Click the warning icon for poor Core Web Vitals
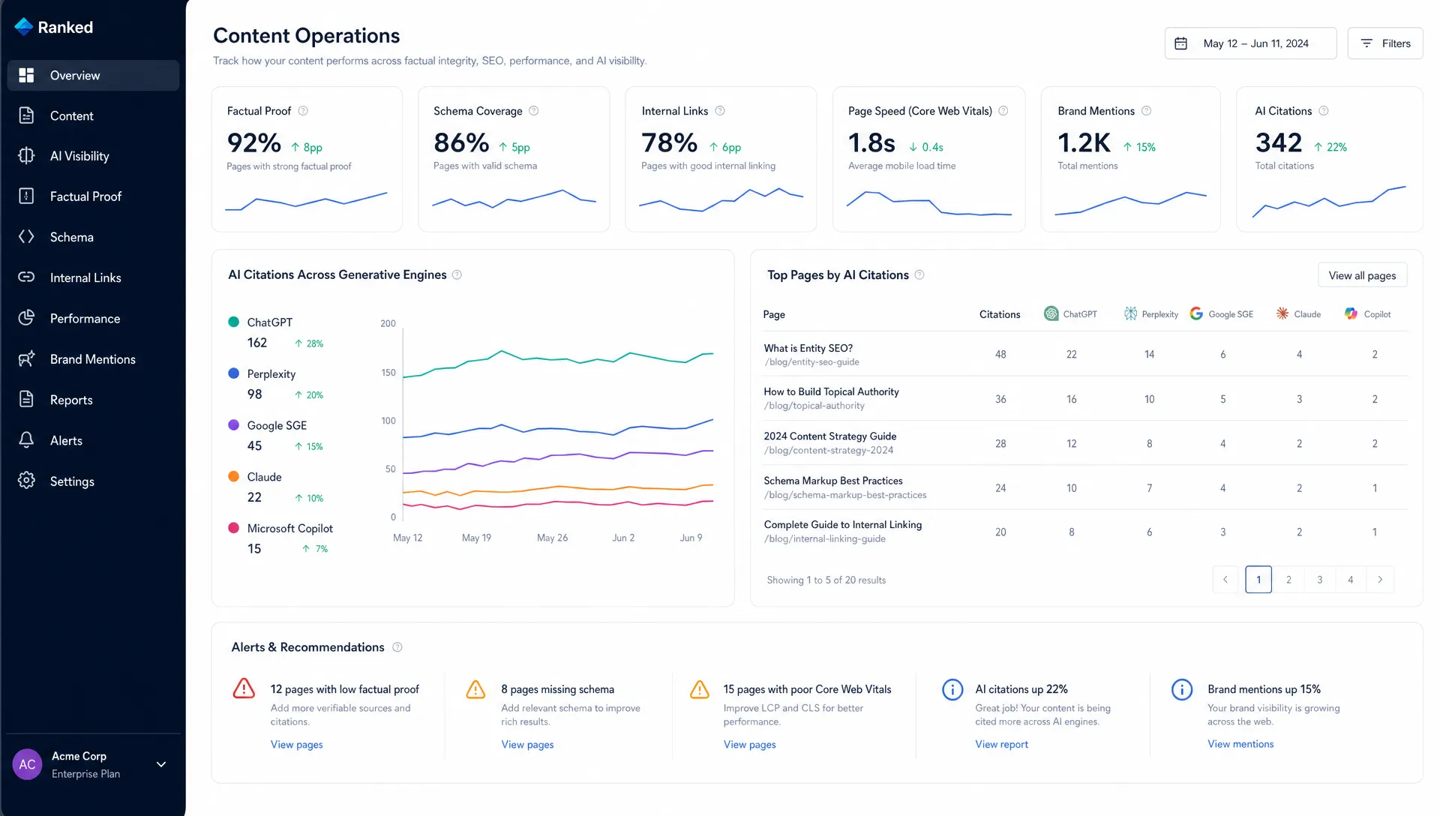Screen dimensions: 1440x816 coord(699,689)
